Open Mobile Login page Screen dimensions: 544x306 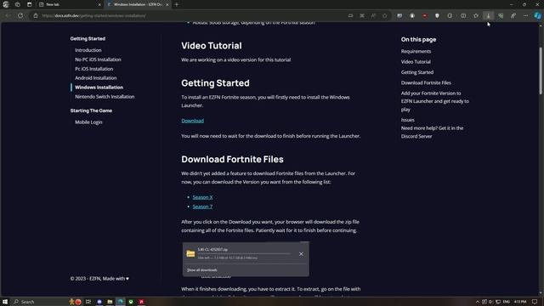(88, 122)
